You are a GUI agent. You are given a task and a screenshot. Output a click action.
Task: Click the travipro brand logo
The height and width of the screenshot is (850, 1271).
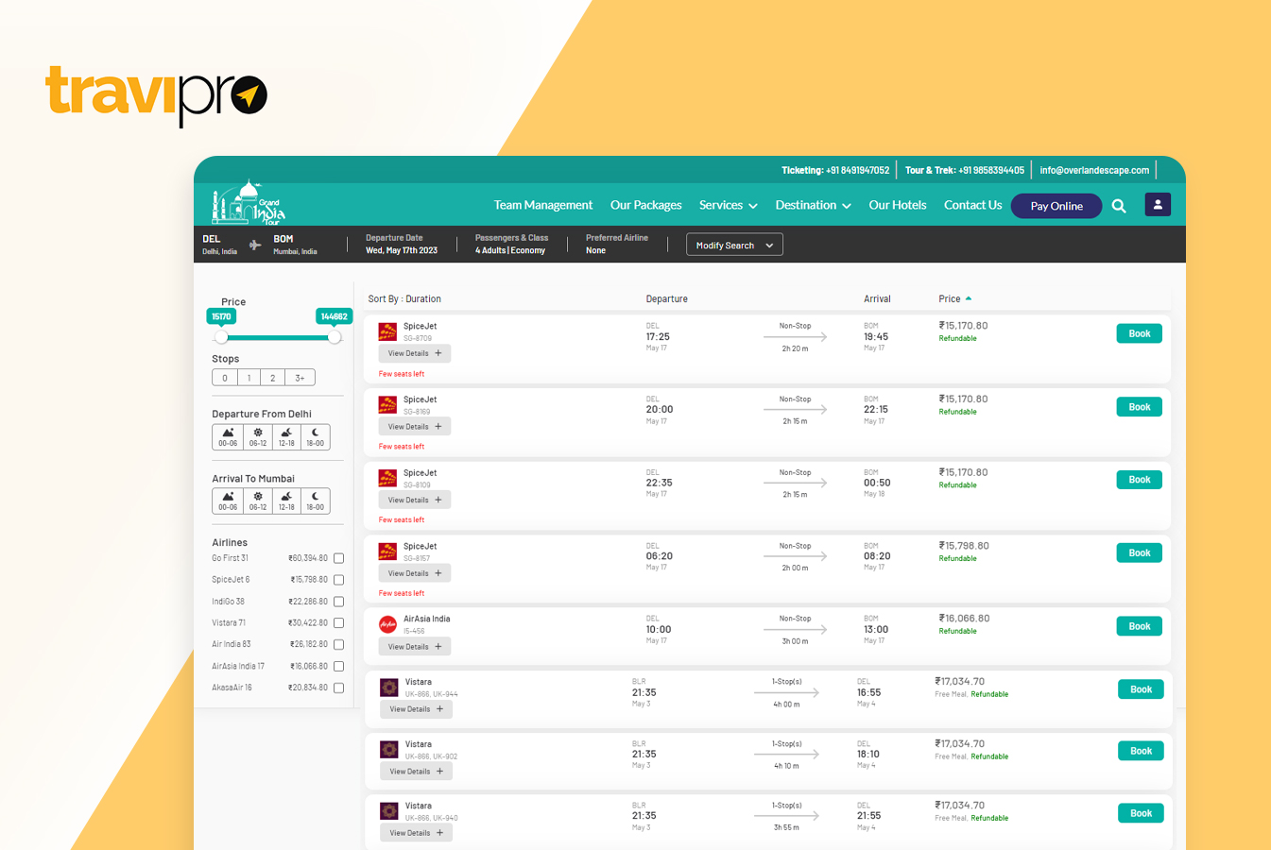coord(157,94)
